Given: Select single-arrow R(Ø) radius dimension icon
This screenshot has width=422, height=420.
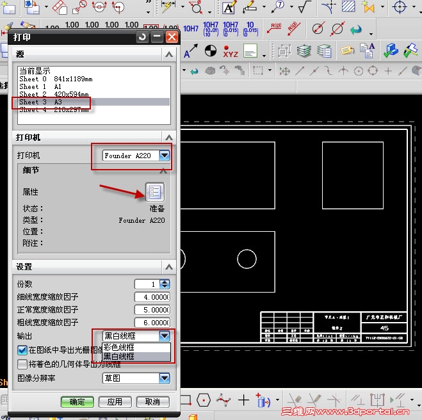Looking at the screenshot, I should (274, 28).
